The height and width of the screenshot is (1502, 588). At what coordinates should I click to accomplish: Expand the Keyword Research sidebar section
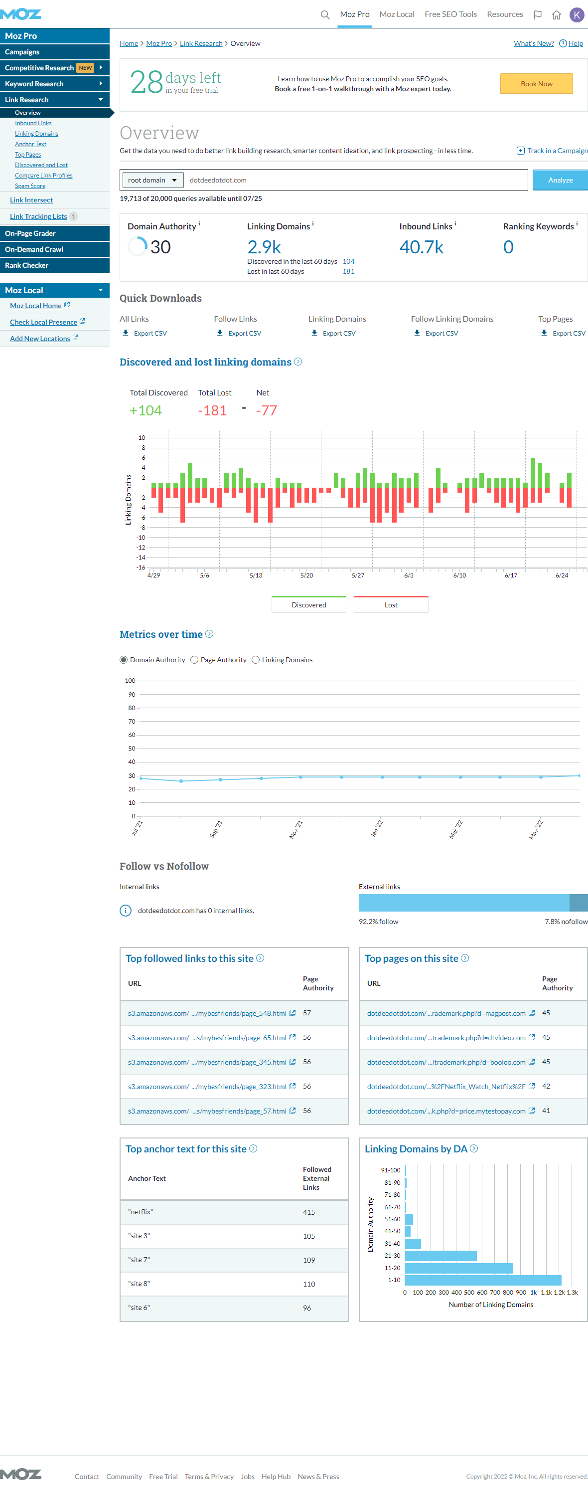(x=55, y=83)
